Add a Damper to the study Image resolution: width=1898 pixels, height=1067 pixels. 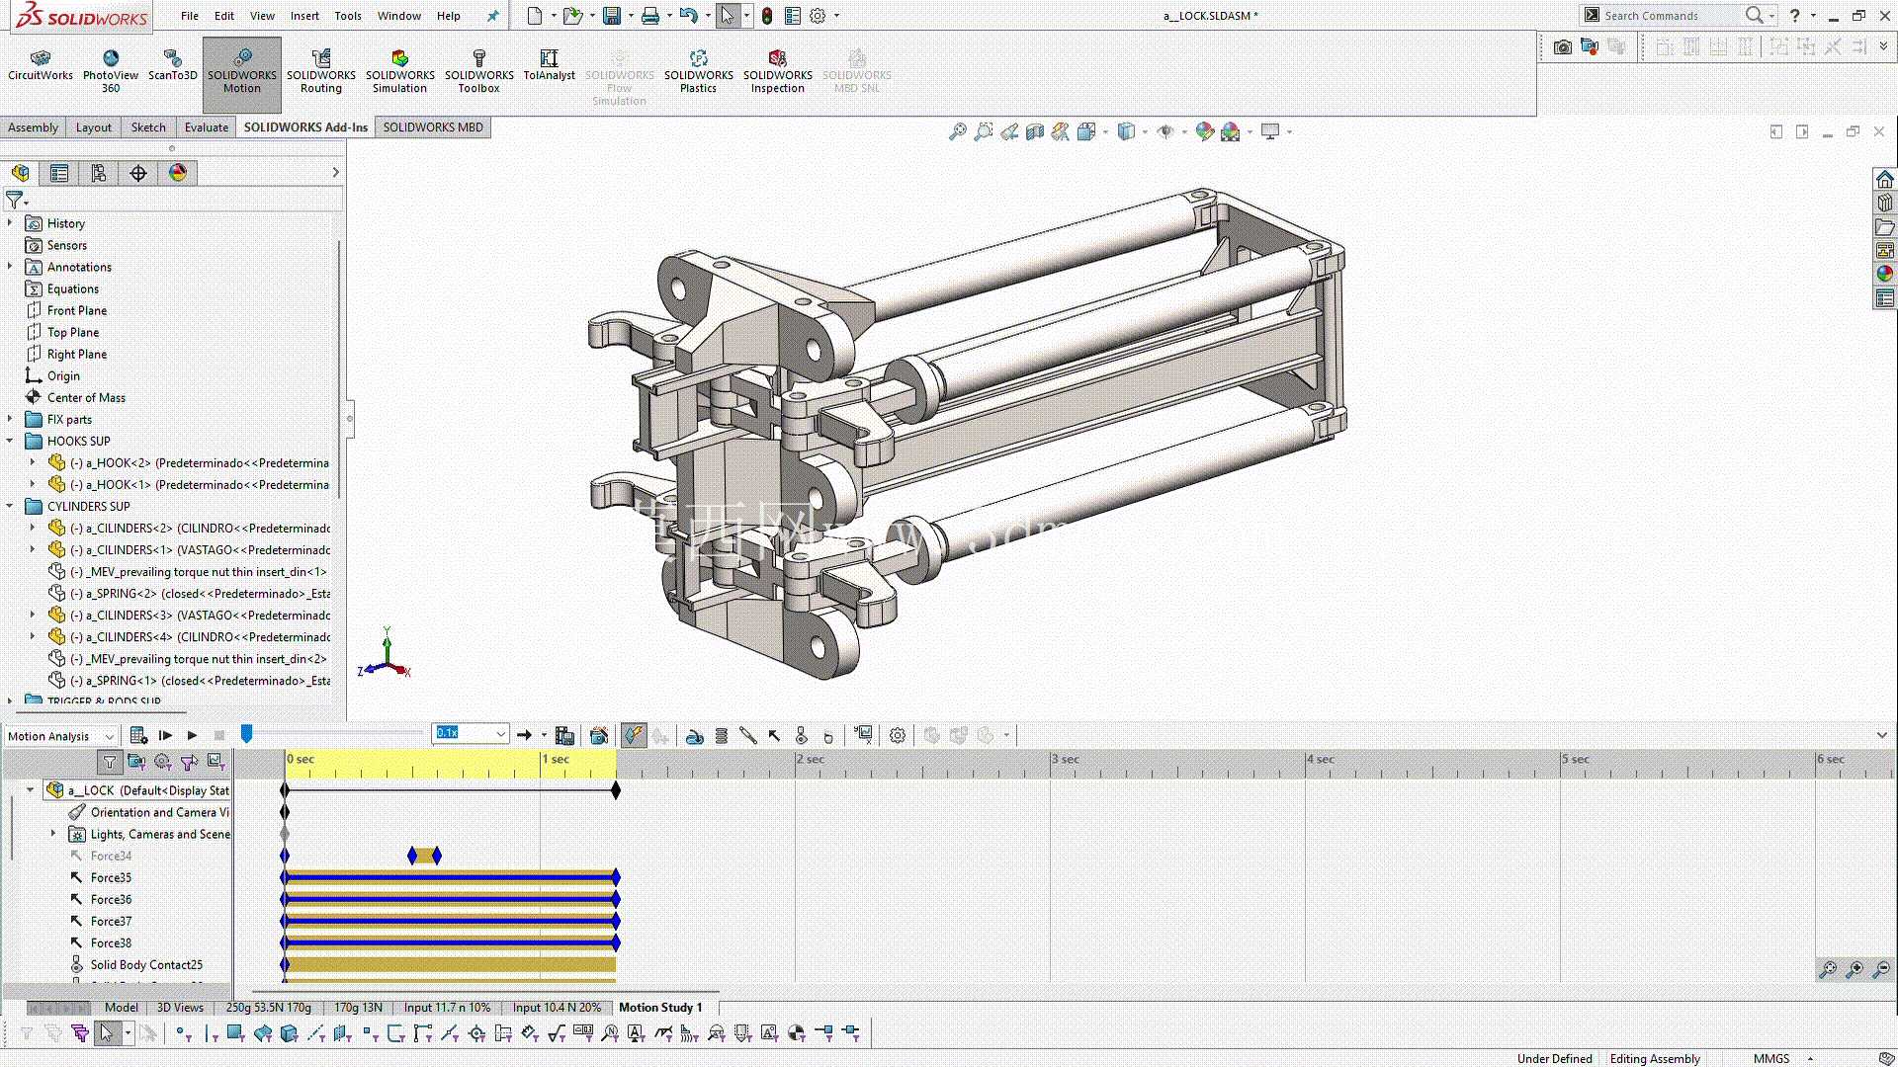[x=748, y=735]
